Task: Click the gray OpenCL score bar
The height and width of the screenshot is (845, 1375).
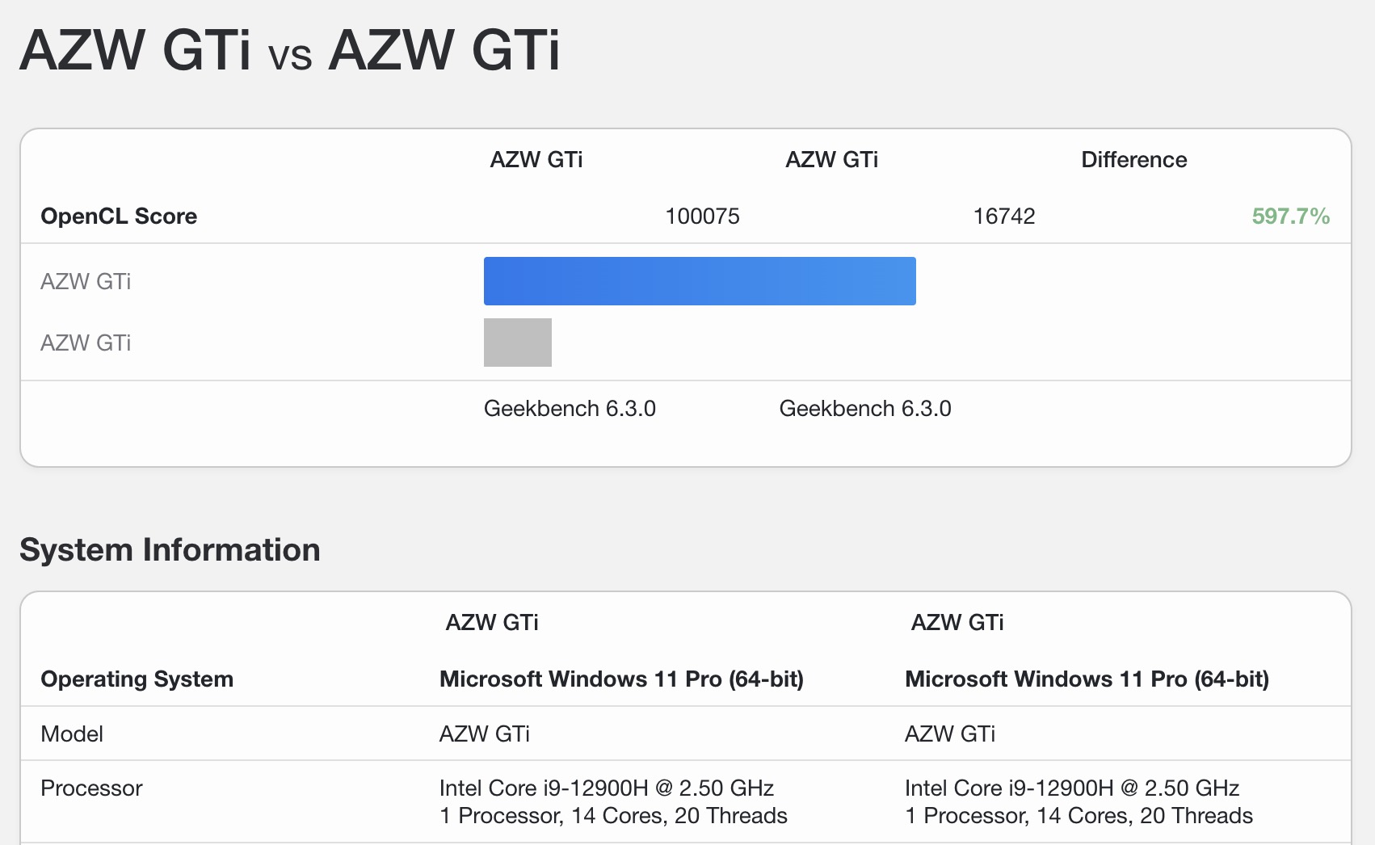Action: [518, 343]
